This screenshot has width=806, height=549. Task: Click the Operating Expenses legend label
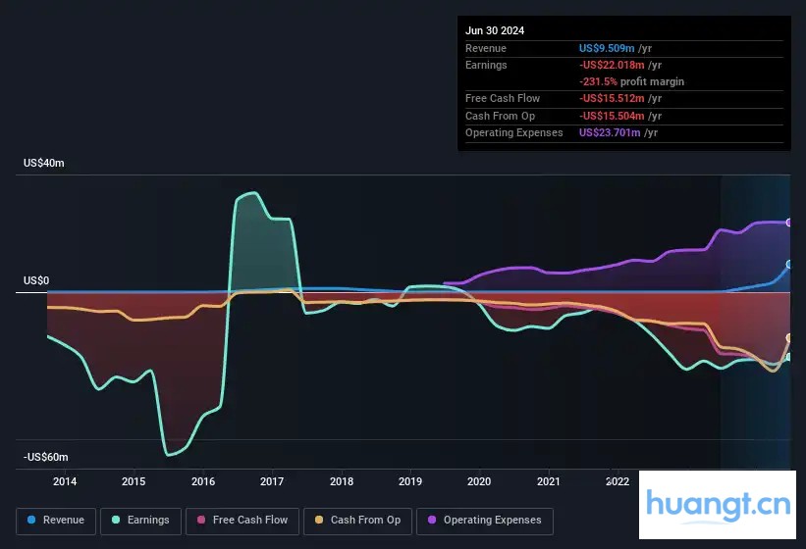492,521
